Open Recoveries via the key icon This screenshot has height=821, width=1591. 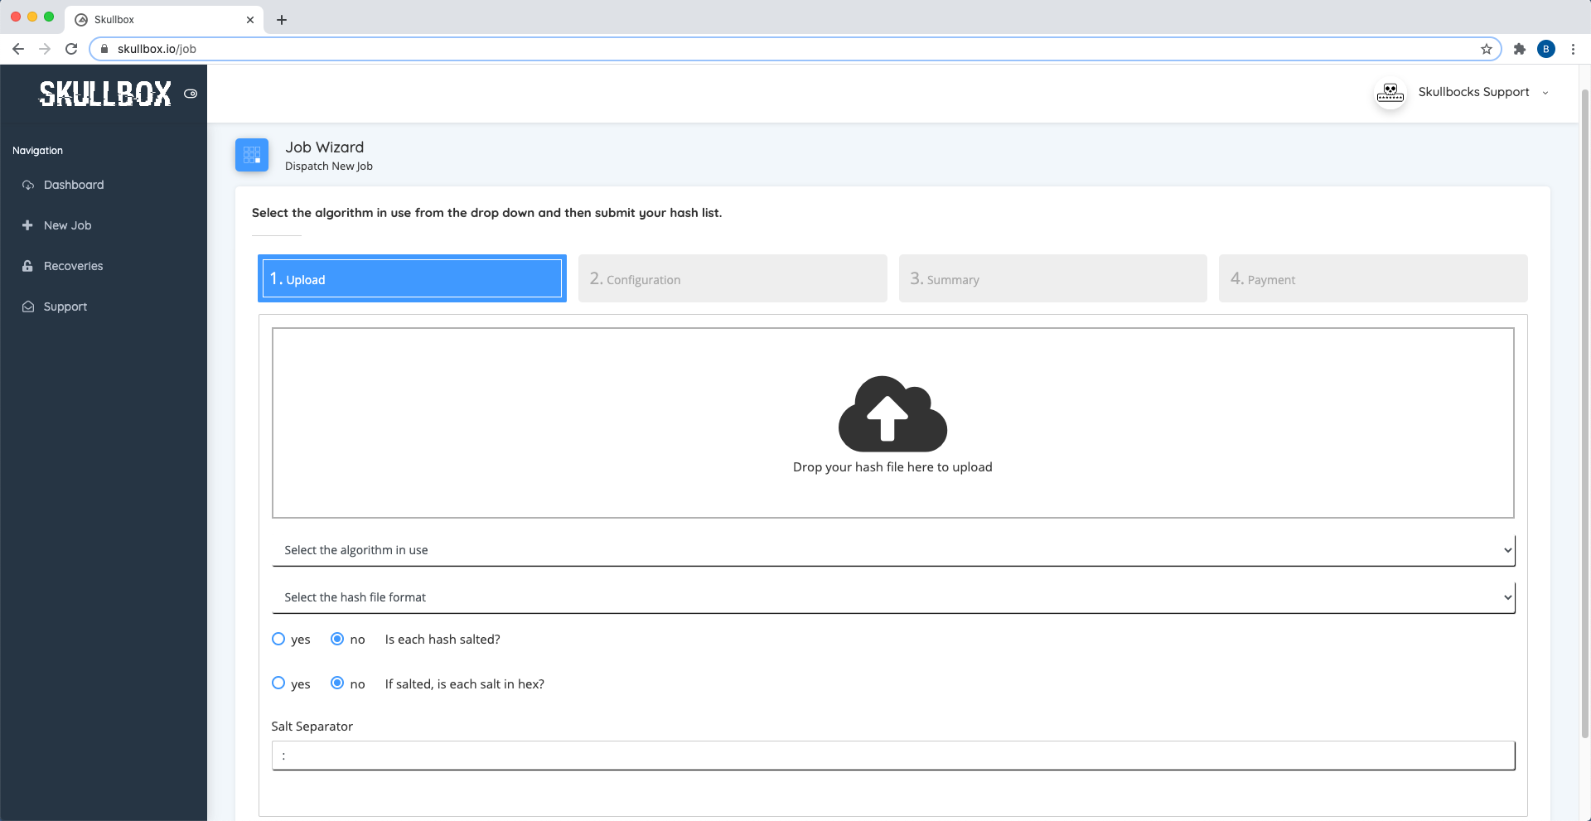coord(27,266)
